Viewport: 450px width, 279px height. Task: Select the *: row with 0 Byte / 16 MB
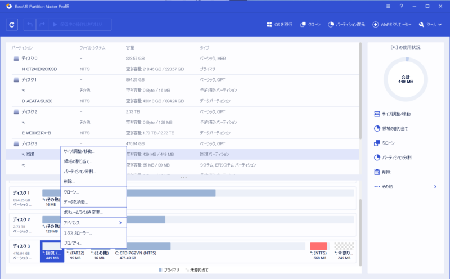click(x=182, y=91)
